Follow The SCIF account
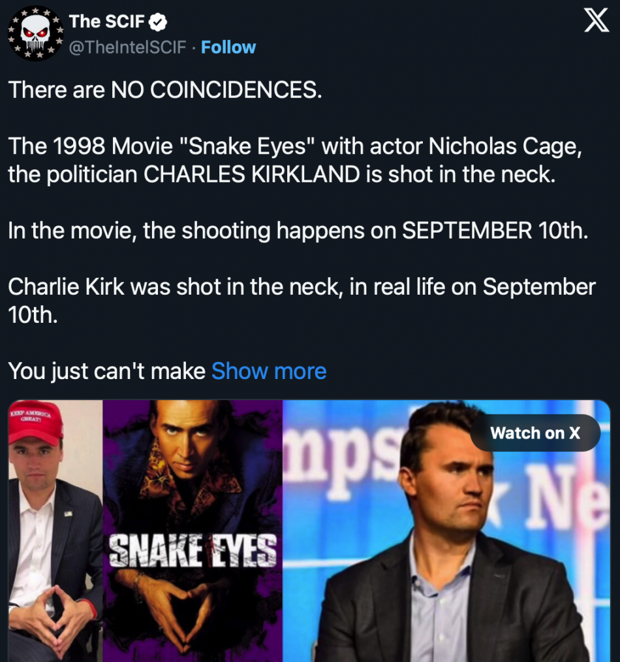Image resolution: width=620 pixels, height=662 pixels. coord(228,46)
